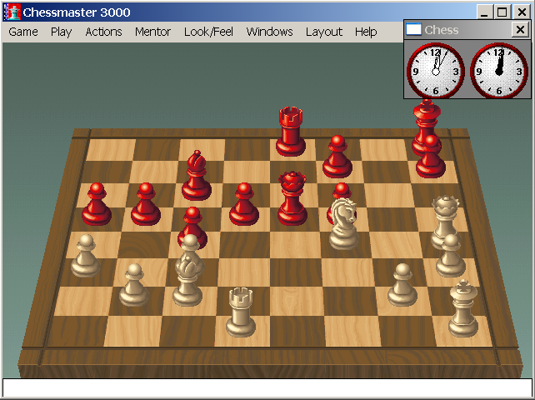Click the right clock with black hands

pyautogui.click(x=499, y=71)
